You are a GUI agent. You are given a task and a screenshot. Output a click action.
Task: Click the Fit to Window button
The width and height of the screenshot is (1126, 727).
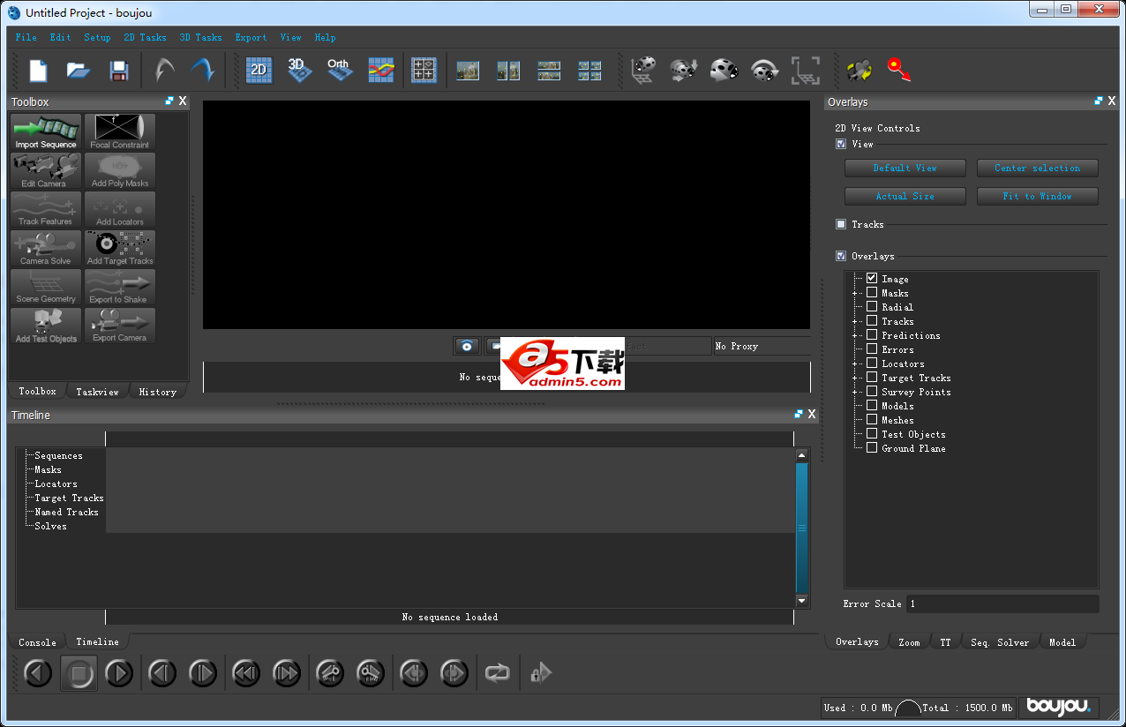pyautogui.click(x=1037, y=196)
